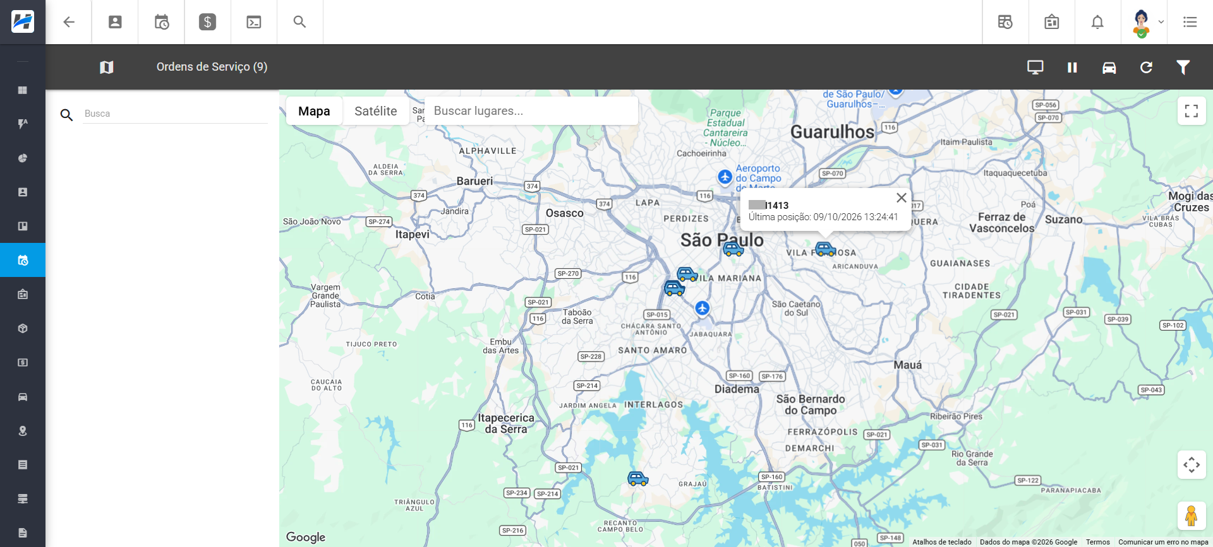This screenshot has height=547, width=1213.
Task: Open the list menu icon at far right
Action: 1190,22
